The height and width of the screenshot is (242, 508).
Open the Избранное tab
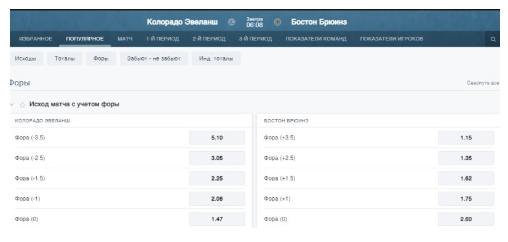pos(36,39)
